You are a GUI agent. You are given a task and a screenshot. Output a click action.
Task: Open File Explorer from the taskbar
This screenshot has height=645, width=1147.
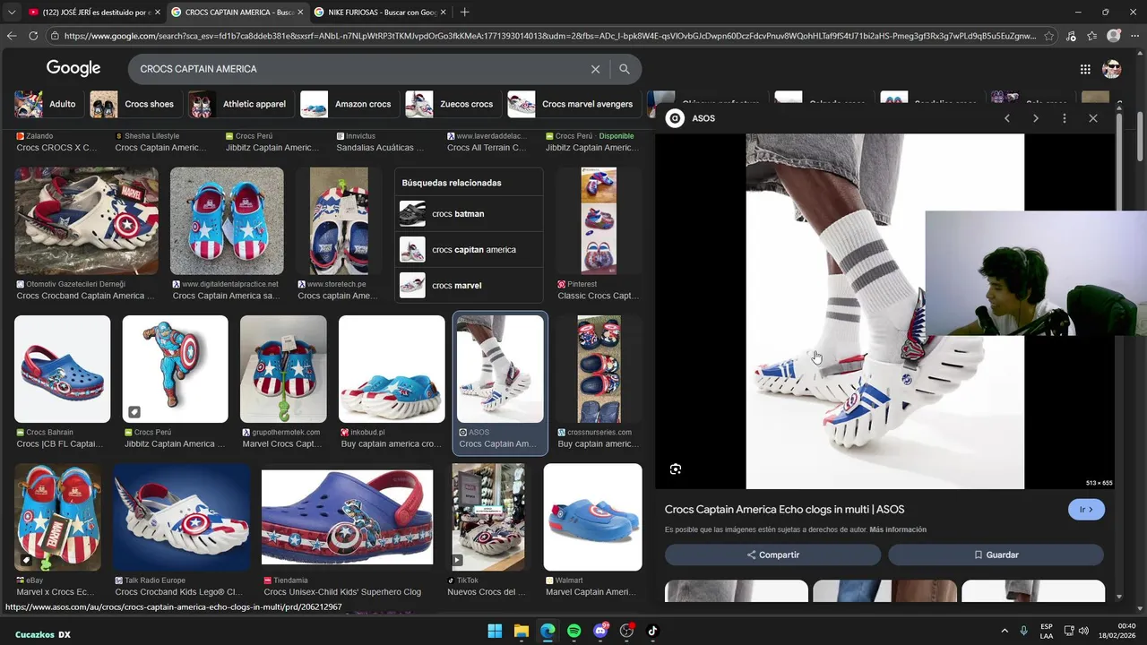tap(521, 631)
